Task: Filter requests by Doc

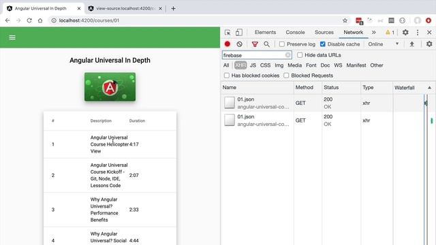Action: pos(325,65)
